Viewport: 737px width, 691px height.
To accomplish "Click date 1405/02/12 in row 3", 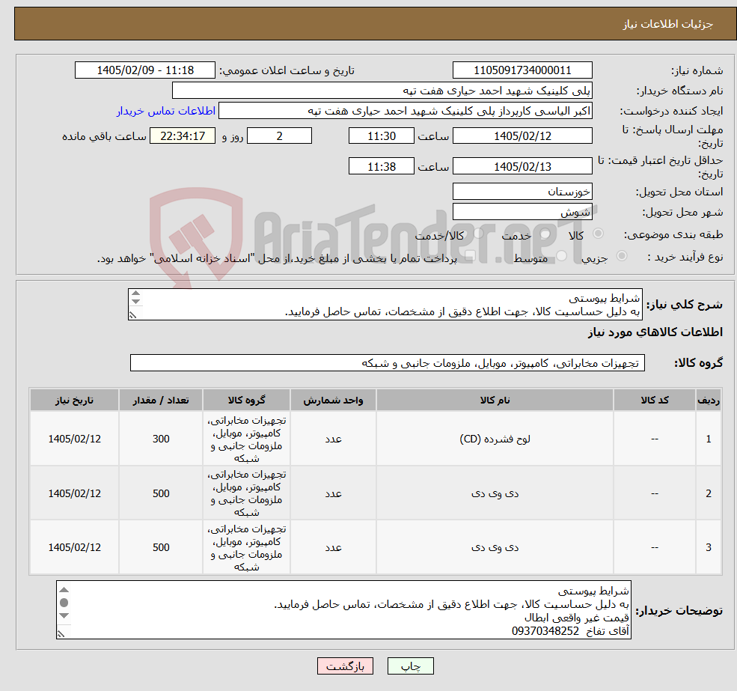I will 74,547.
